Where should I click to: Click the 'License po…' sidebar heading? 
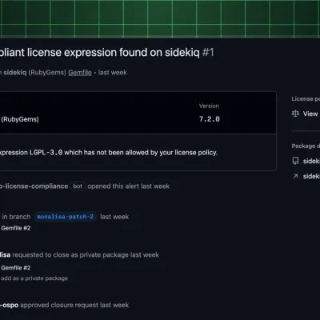click(x=306, y=99)
